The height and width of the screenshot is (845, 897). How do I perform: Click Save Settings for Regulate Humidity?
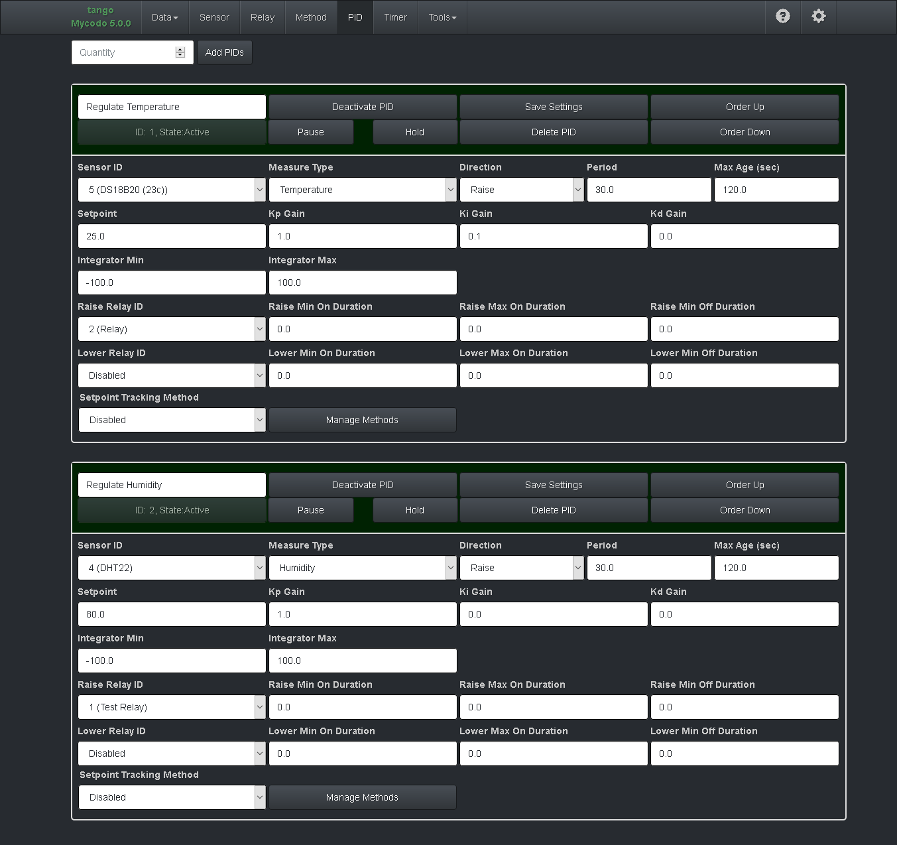tap(554, 485)
